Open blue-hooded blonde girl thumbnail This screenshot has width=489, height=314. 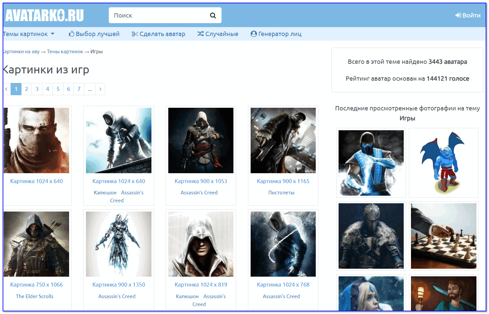click(x=371, y=294)
